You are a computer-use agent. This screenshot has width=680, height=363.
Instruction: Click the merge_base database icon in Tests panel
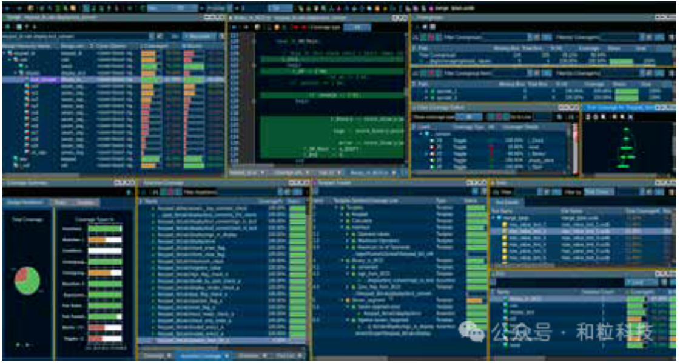[x=499, y=217]
